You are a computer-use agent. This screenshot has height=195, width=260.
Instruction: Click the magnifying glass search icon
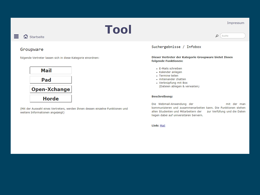click(217, 36)
